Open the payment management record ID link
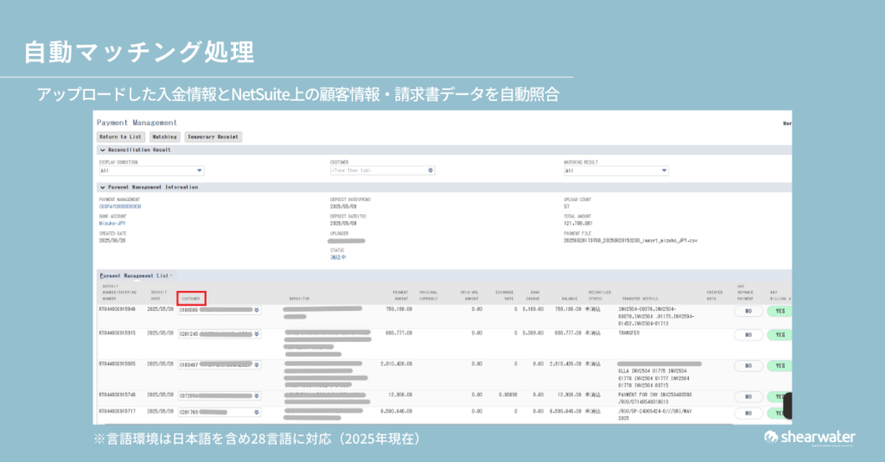The height and width of the screenshot is (462, 885). click(x=119, y=206)
